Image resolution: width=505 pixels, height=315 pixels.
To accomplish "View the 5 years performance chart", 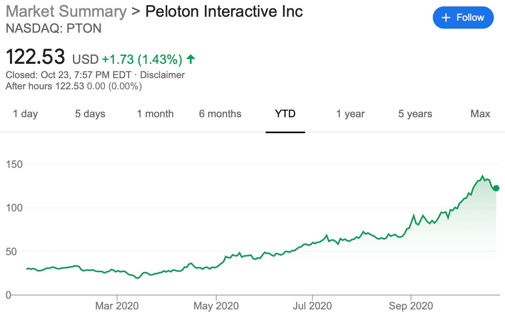I will [x=414, y=114].
